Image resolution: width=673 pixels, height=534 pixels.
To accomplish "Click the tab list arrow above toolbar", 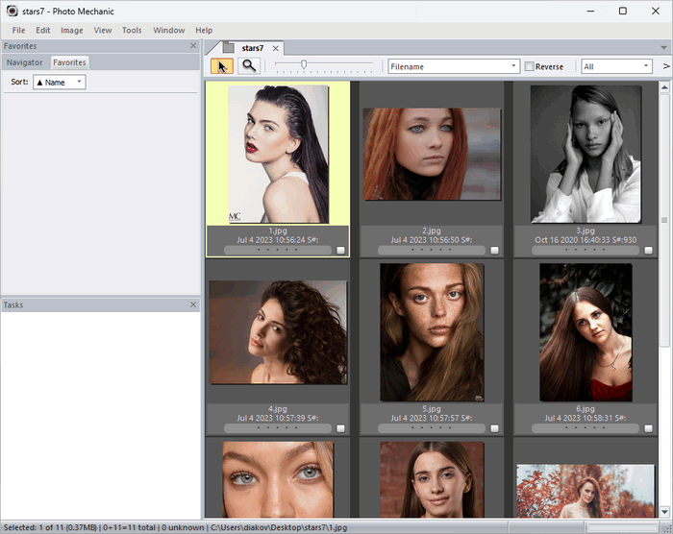I will [x=663, y=48].
